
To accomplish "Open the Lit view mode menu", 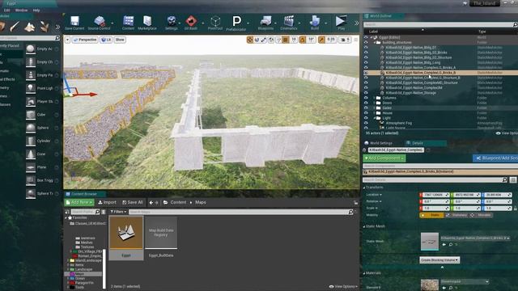I will [x=106, y=40].
